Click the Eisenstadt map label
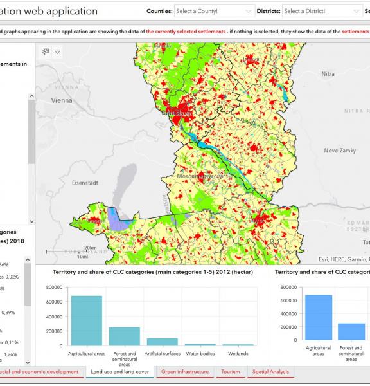This screenshot has width=370, height=386. (x=85, y=183)
